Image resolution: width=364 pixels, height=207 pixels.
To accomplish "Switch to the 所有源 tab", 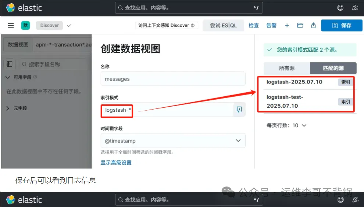I will [287, 68].
